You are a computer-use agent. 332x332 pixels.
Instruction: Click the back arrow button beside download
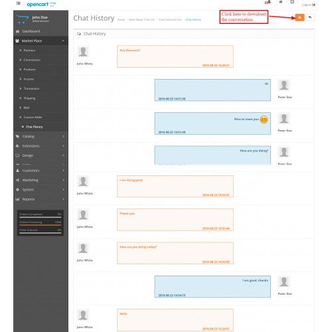pos(310,17)
